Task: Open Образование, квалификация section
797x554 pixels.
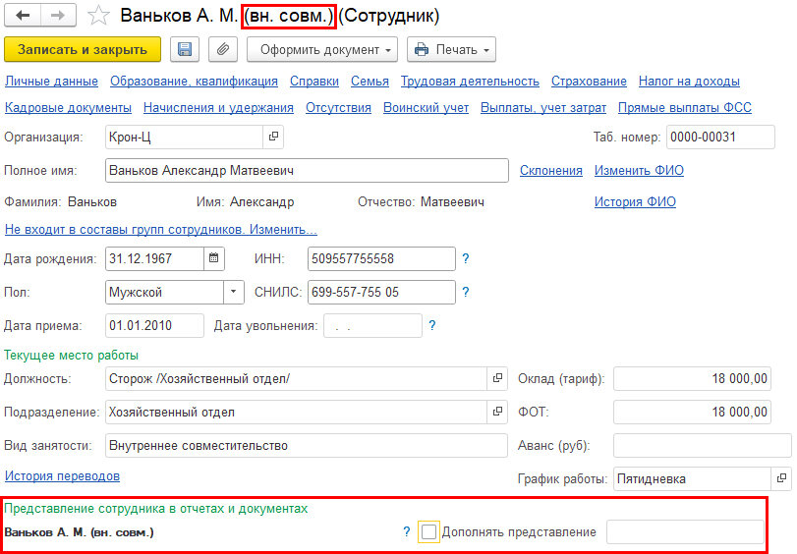Action: click(194, 82)
